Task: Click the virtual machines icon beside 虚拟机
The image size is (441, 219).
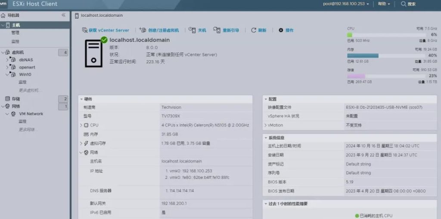Action: pyautogui.click(x=8, y=52)
